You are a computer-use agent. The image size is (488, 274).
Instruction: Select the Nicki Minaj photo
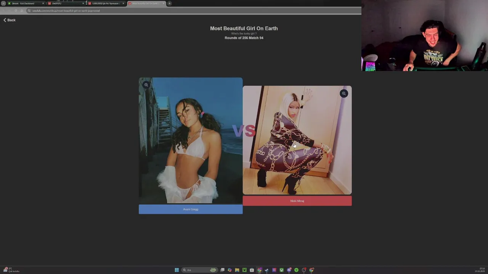[297, 140]
